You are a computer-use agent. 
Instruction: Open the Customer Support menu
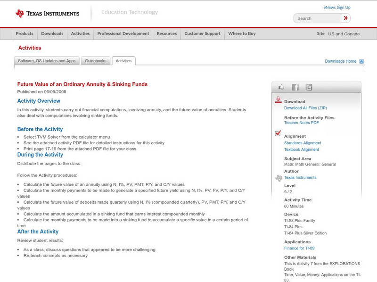click(202, 33)
